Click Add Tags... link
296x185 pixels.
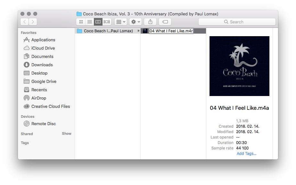coord(247,154)
